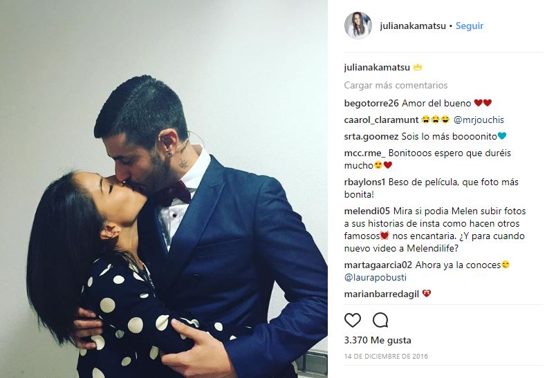The image size is (547, 378).
Task: Open the comment speech bubble icon
Action: (x=380, y=320)
